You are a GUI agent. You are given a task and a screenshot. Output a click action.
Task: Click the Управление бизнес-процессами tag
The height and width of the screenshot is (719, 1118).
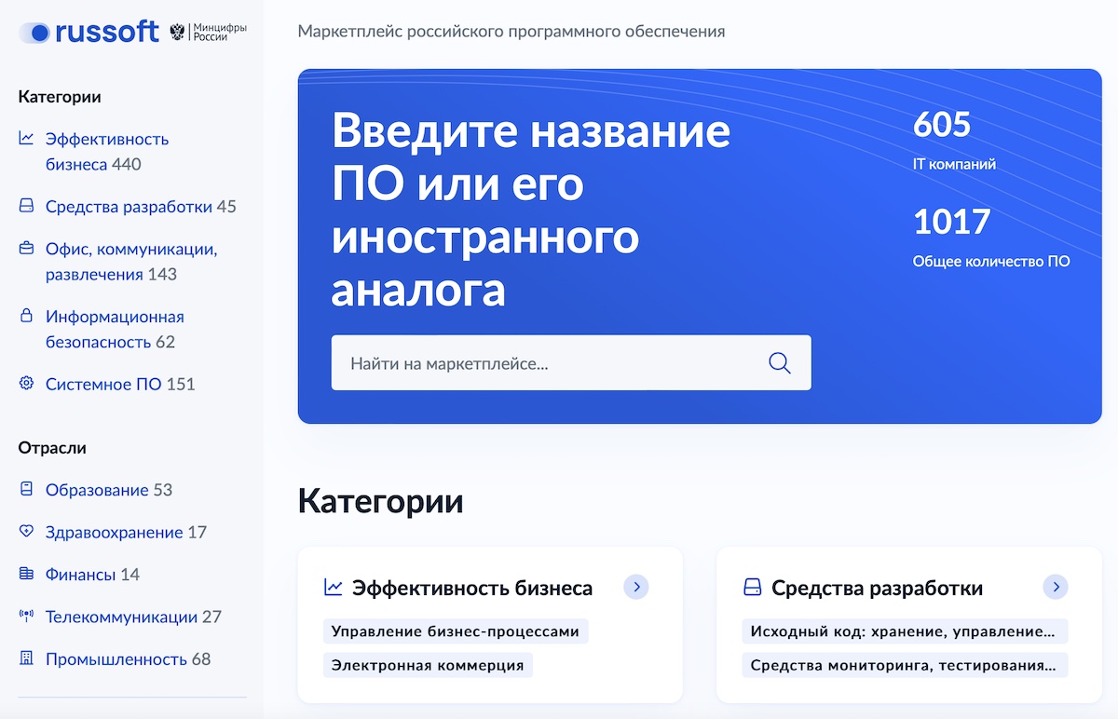455,631
